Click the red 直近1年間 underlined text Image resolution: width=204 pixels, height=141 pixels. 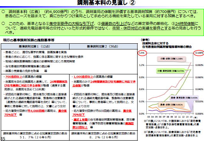[80, 120]
